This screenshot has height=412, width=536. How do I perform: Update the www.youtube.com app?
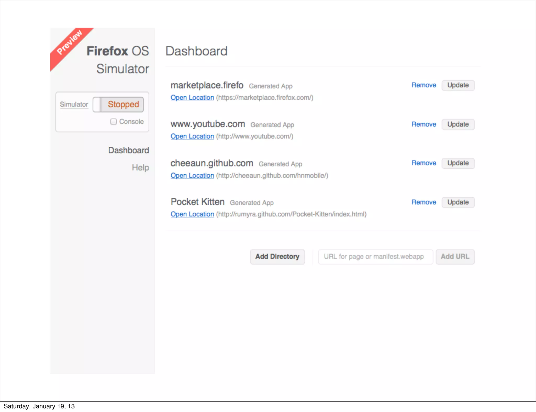pos(458,124)
